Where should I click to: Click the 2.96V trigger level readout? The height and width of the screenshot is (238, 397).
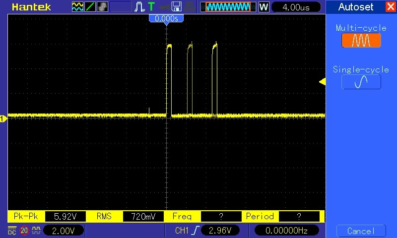[x=220, y=231]
